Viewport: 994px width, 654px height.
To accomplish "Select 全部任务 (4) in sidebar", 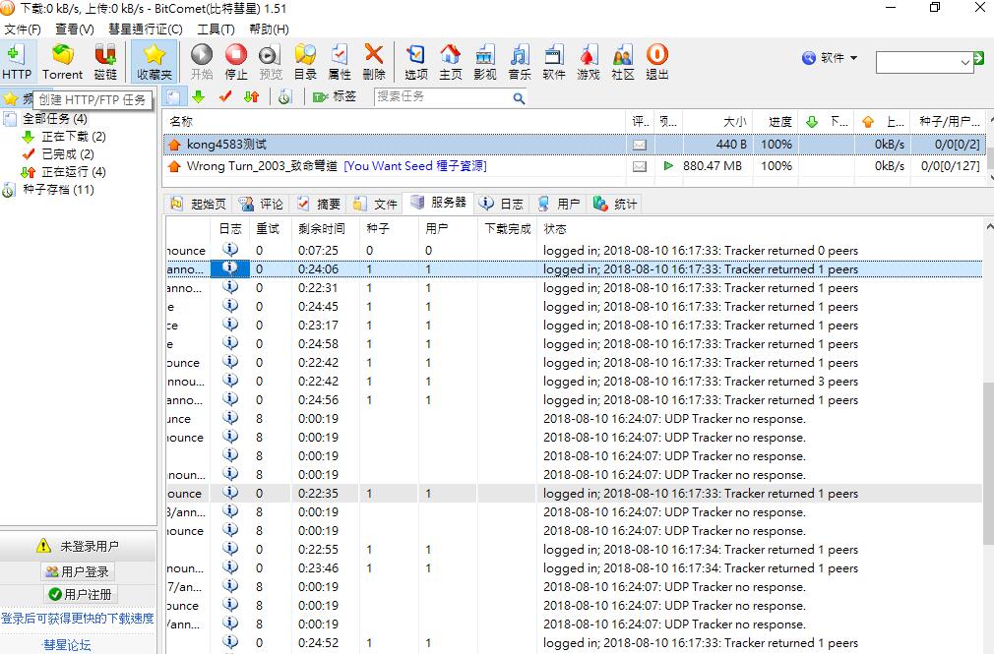I will pyautogui.click(x=54, y=118).
